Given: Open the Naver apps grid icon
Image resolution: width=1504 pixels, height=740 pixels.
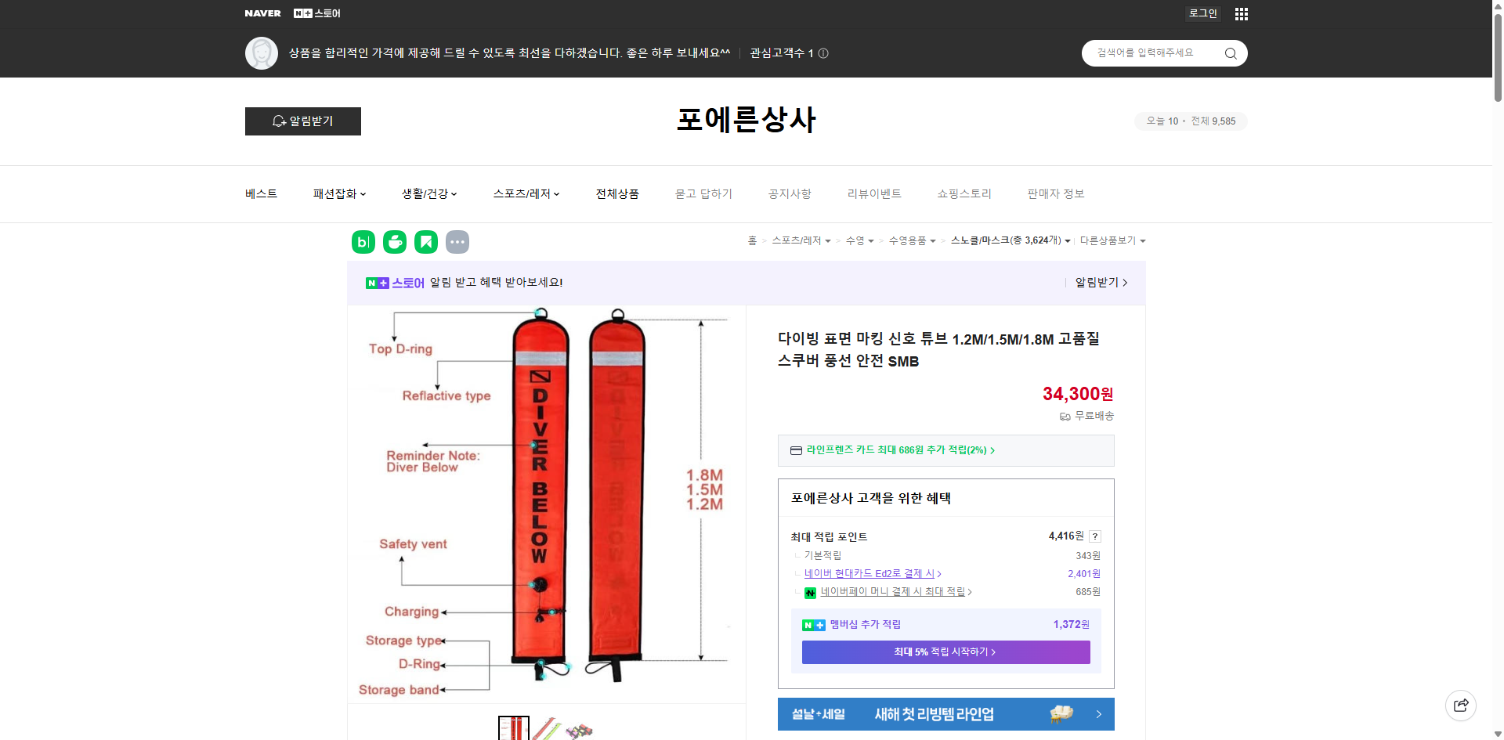Looking at the screenshot, I should coord(1241,13).
